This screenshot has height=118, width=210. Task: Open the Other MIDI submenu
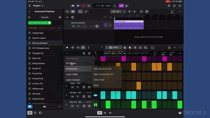point(107,80)
